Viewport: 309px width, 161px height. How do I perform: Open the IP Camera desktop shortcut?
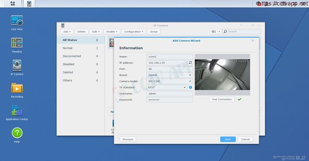(17, 66)
